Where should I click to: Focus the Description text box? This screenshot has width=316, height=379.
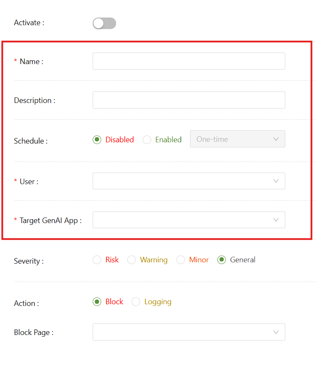tap(188, 100)
